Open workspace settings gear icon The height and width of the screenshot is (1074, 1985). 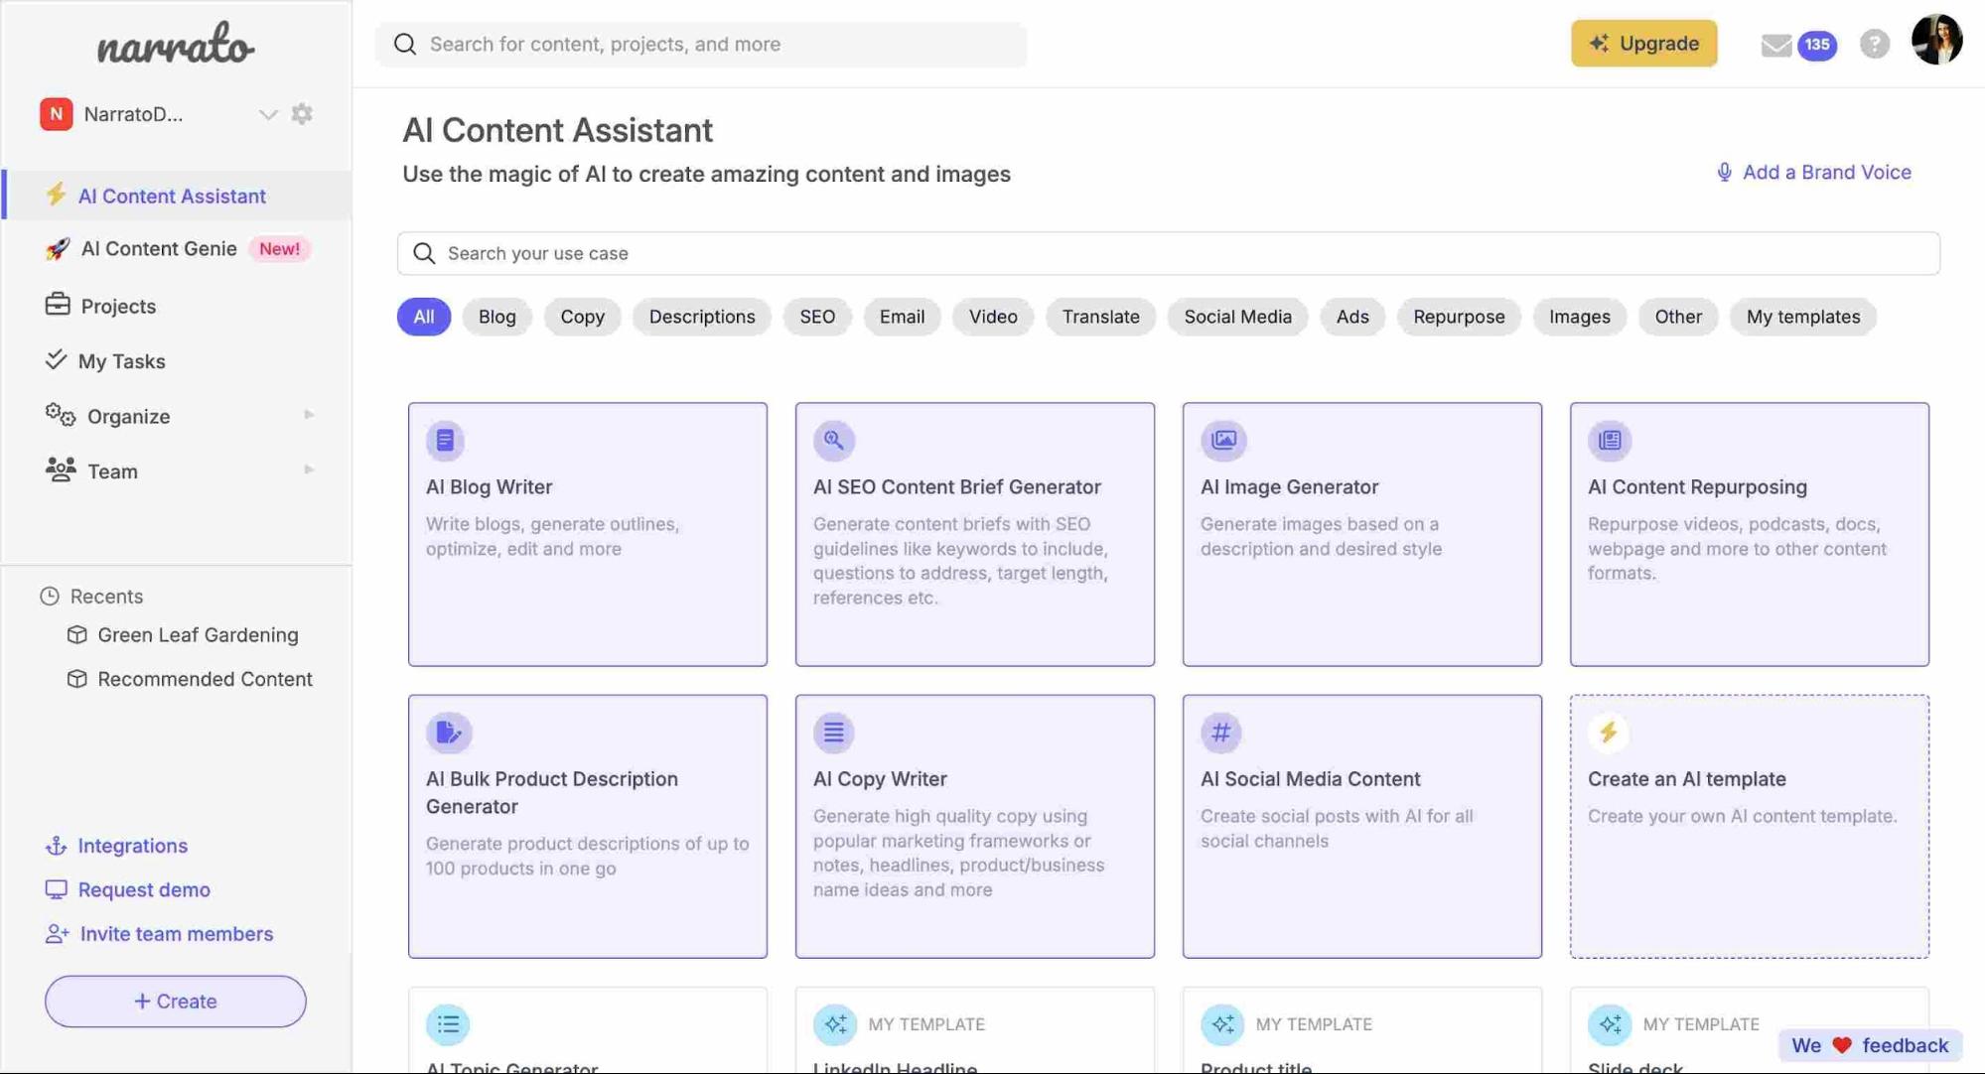(302, 114)
